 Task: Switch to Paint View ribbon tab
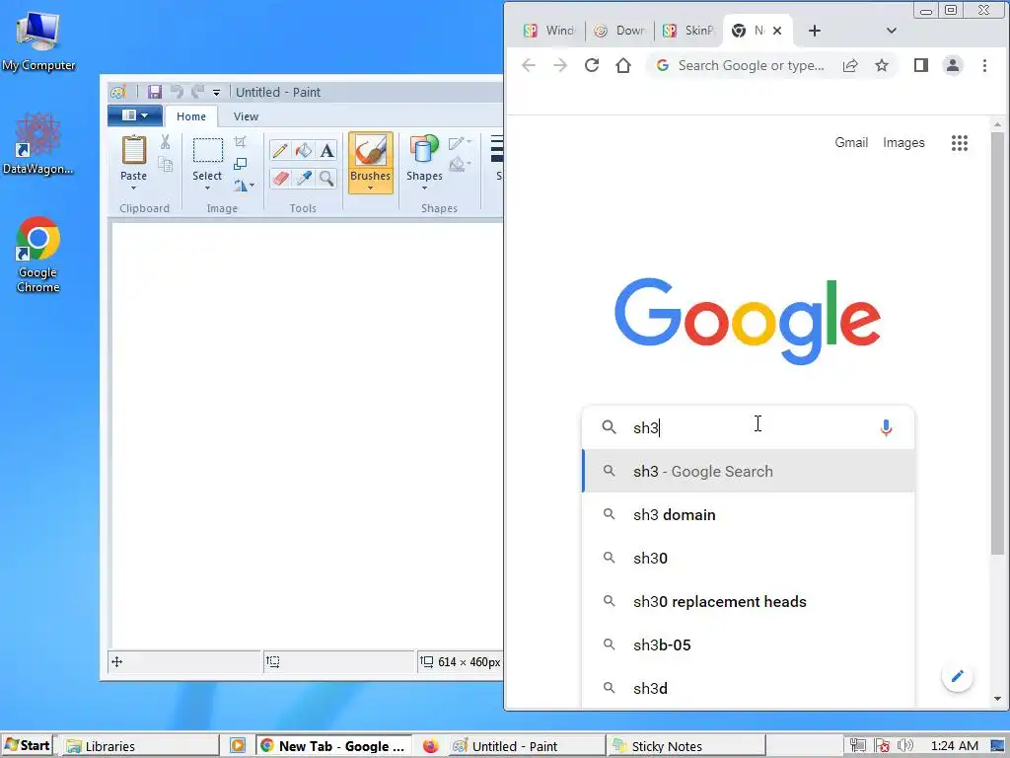click(246, 116)
